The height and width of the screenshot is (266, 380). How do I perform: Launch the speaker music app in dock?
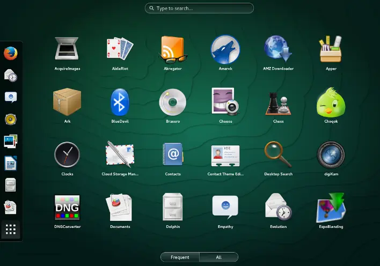tap(11, 120)
